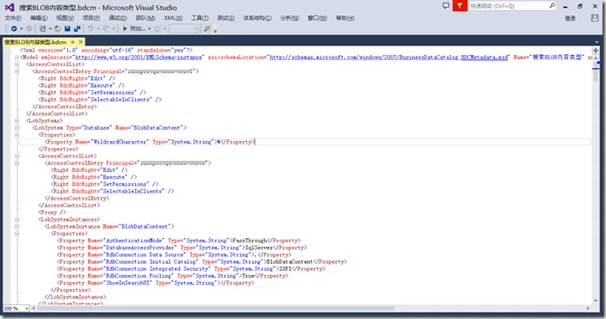Viewport: 606px width, 319px height.
Task: Open the 窗口(W) menu
Action: [318, 18]
